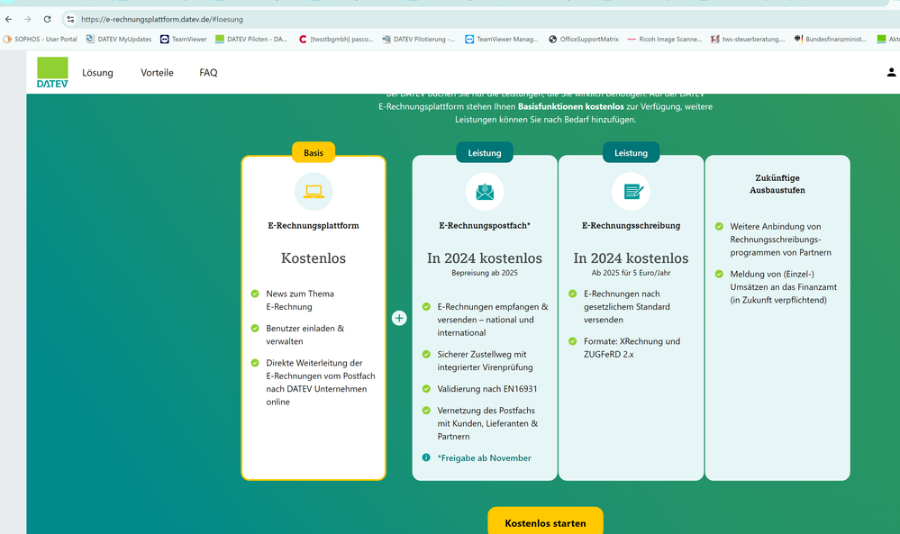900x534 pixels.
Task: Click the browser back arrow
Action: 9,19
